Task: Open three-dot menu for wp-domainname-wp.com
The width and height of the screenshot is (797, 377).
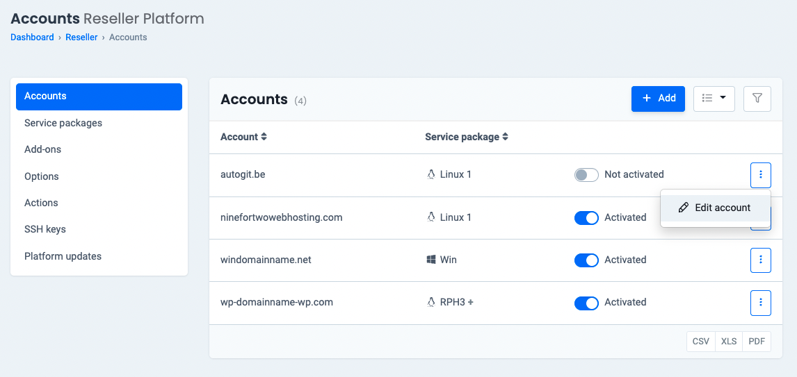Action: pos(760,303)
